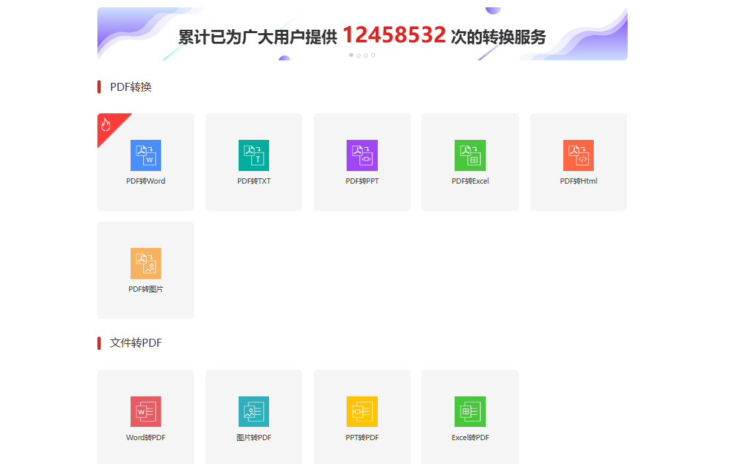Screen dimensions: 729x464
Task: Click the 文件转PDF section heading
Action: 136,343
